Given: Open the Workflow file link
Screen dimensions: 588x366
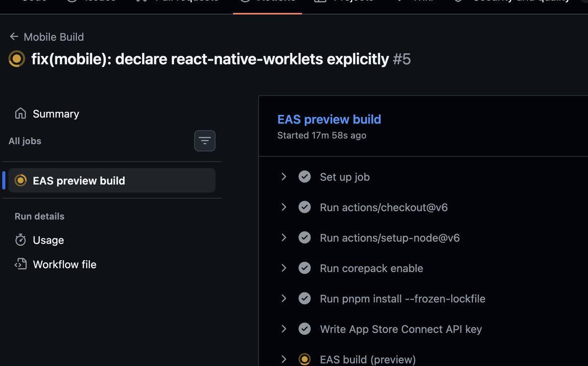Looking at the screenshot, I should pyautogui.click(x=65, y=264).
